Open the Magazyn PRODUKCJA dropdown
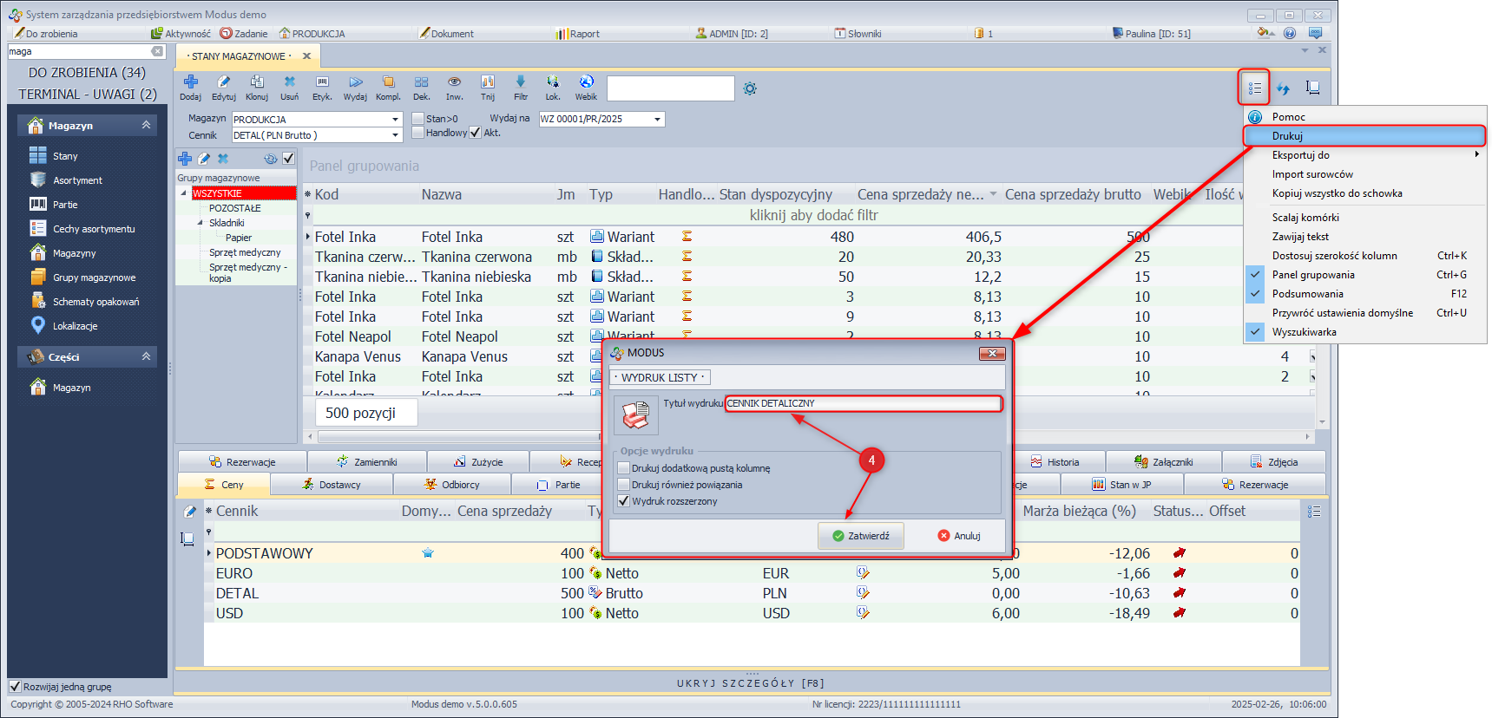Image resolution: width=1492 pixels, height=718 pixels. [395, 120]
